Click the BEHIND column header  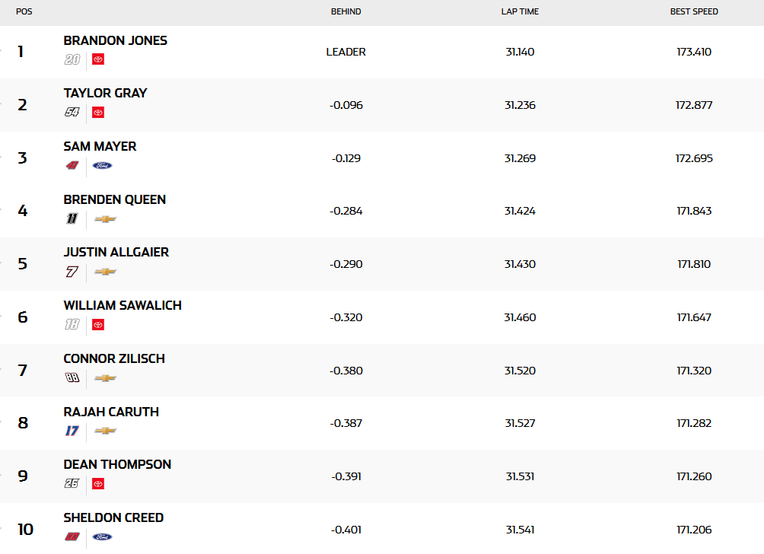coord(346,11)
